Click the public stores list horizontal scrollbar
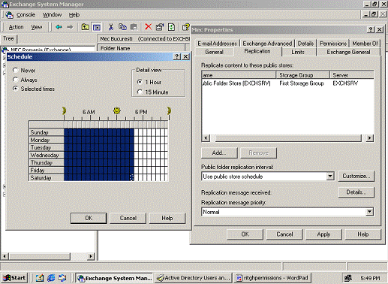 (287, 138)
